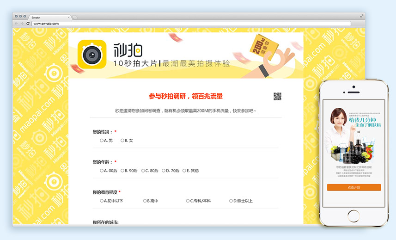The width and height of the screenshot is (396, 240).
Task: Click the browser forward arrow
Action: click(22, 24)
